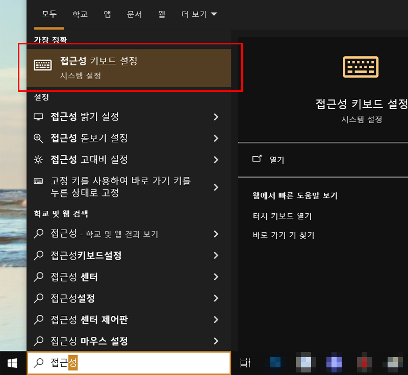Switch to the 문서 search tab

click(x=134, y=15)
